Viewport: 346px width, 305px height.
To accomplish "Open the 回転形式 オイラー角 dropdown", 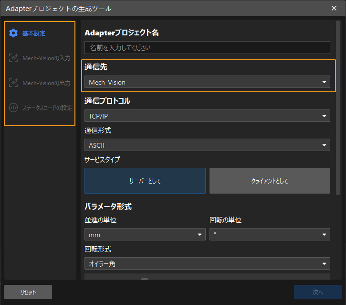I will 207,263.
